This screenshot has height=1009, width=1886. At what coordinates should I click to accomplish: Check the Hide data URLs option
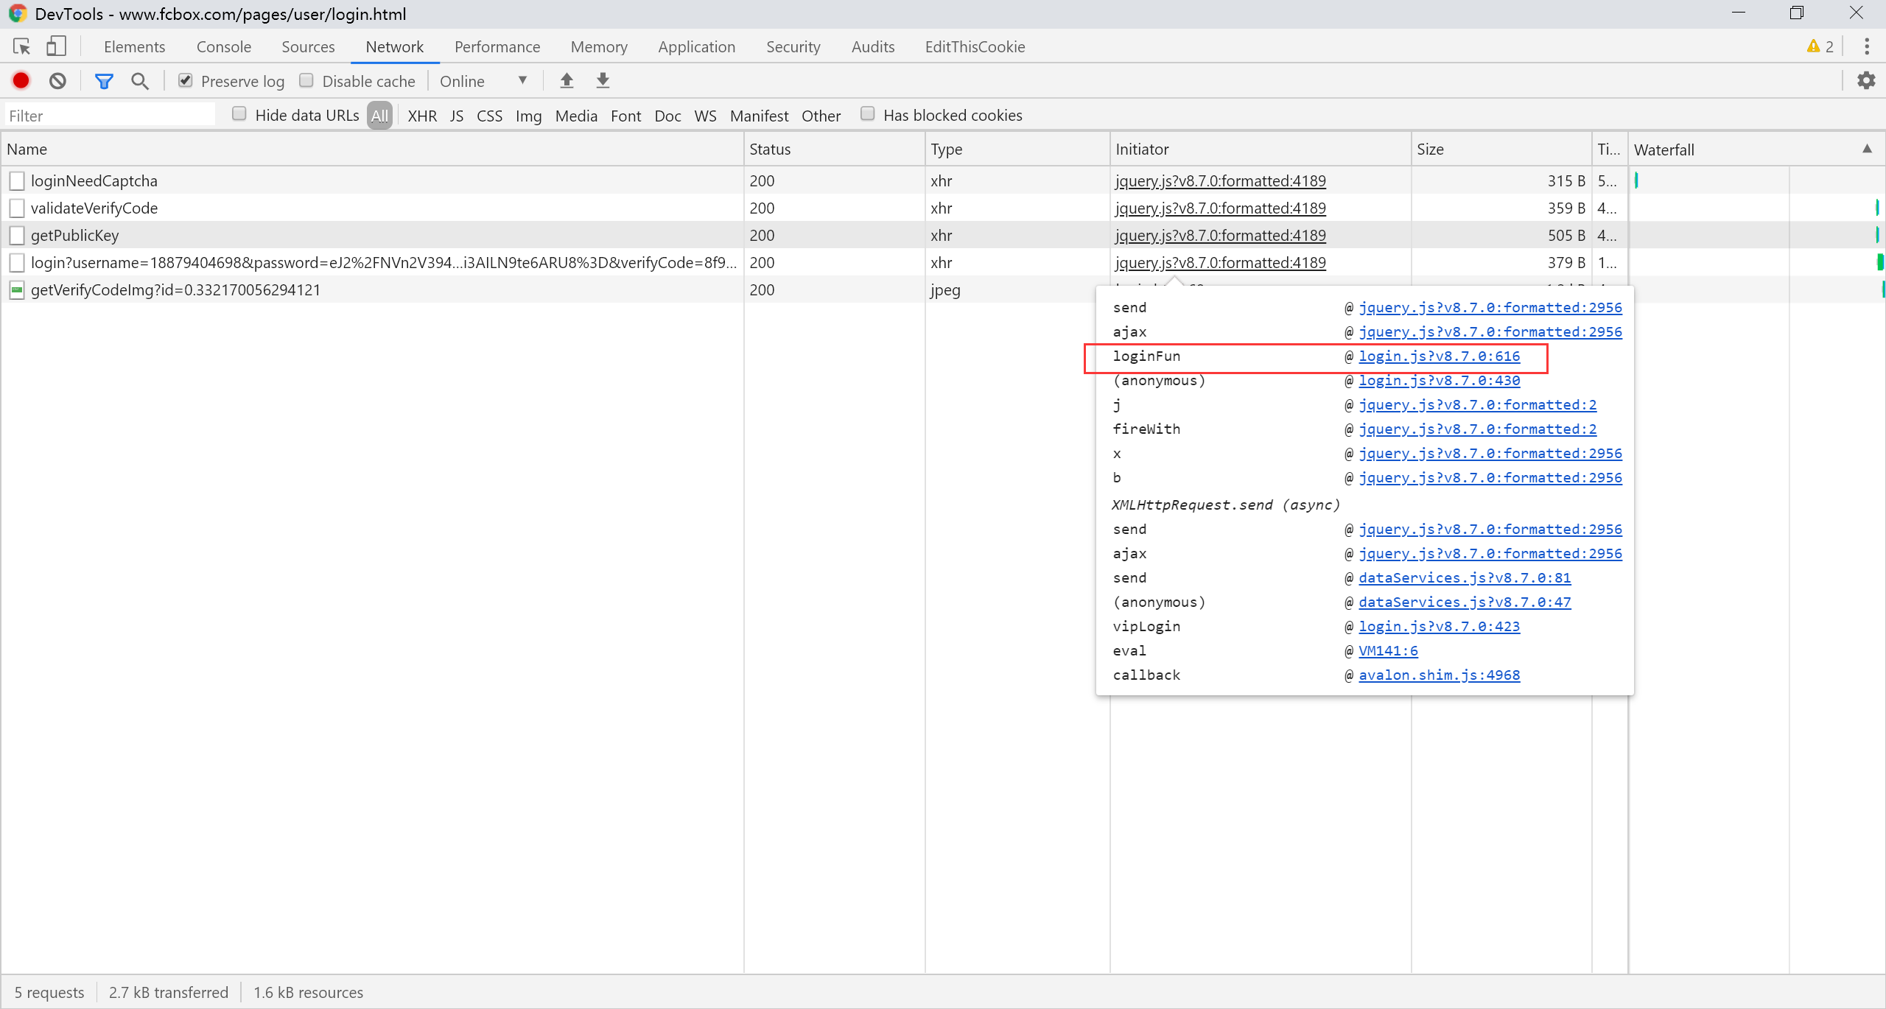pos(239,114)
